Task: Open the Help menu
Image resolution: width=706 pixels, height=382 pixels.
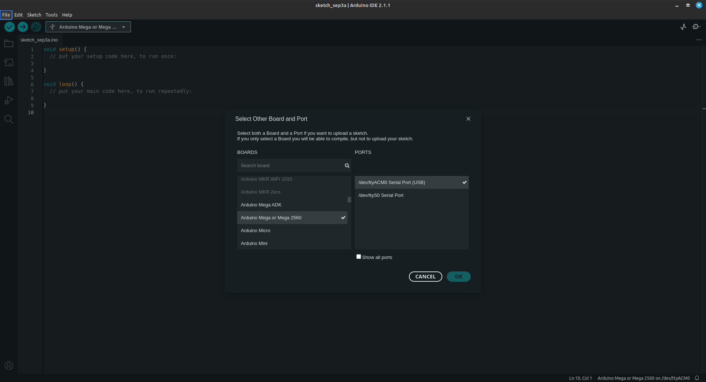Action: tap(67, 15)
